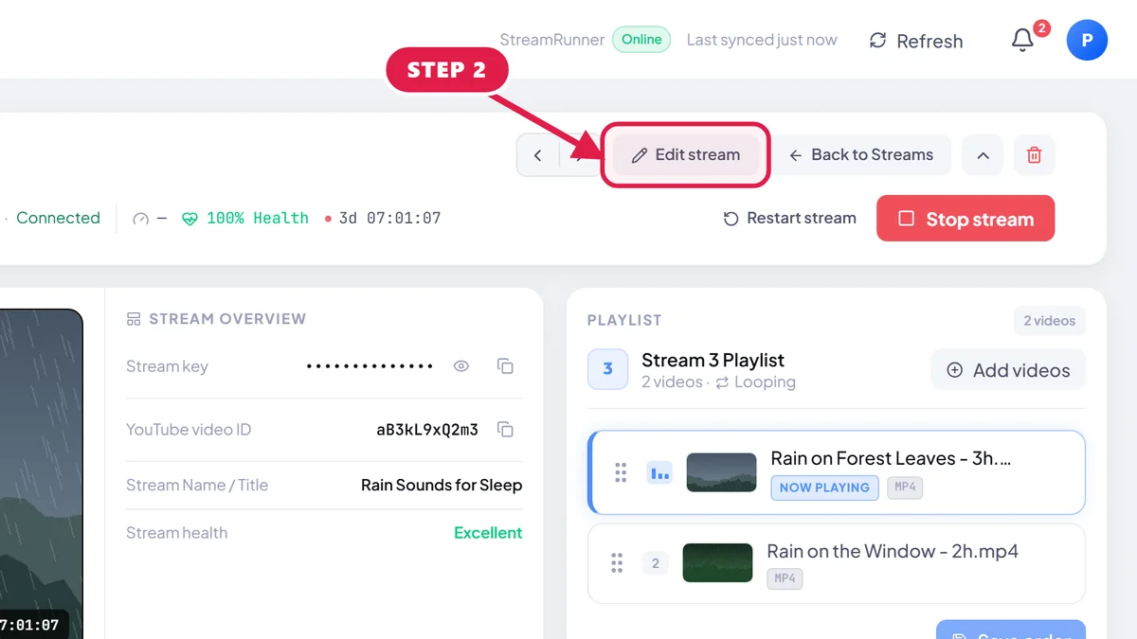Click the bitrate gauge icon
The height and width of the screenshot is (639, 1137).
point(141,219)
